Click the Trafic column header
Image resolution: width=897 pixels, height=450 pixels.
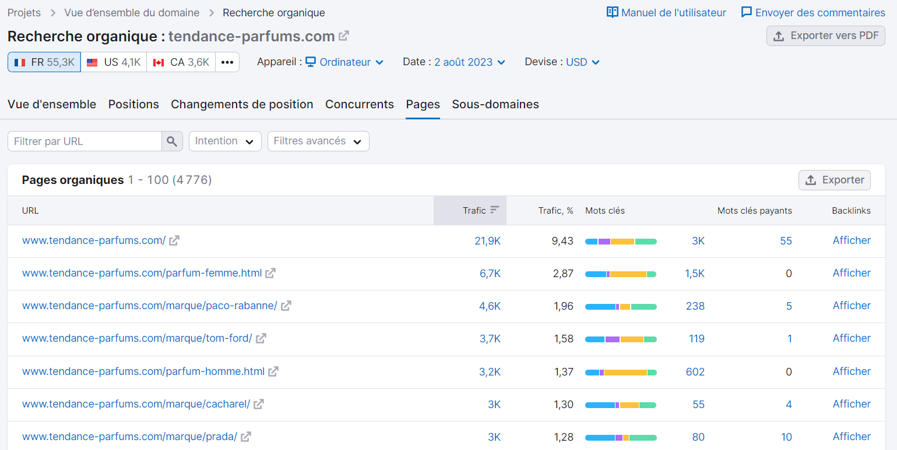pyautogui.click(x=470, y=210)
